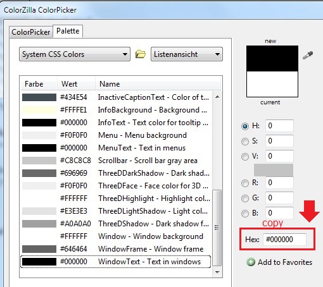Click the #646464 value cell
The width and height of the screenshot is (323, 287).
73,249
